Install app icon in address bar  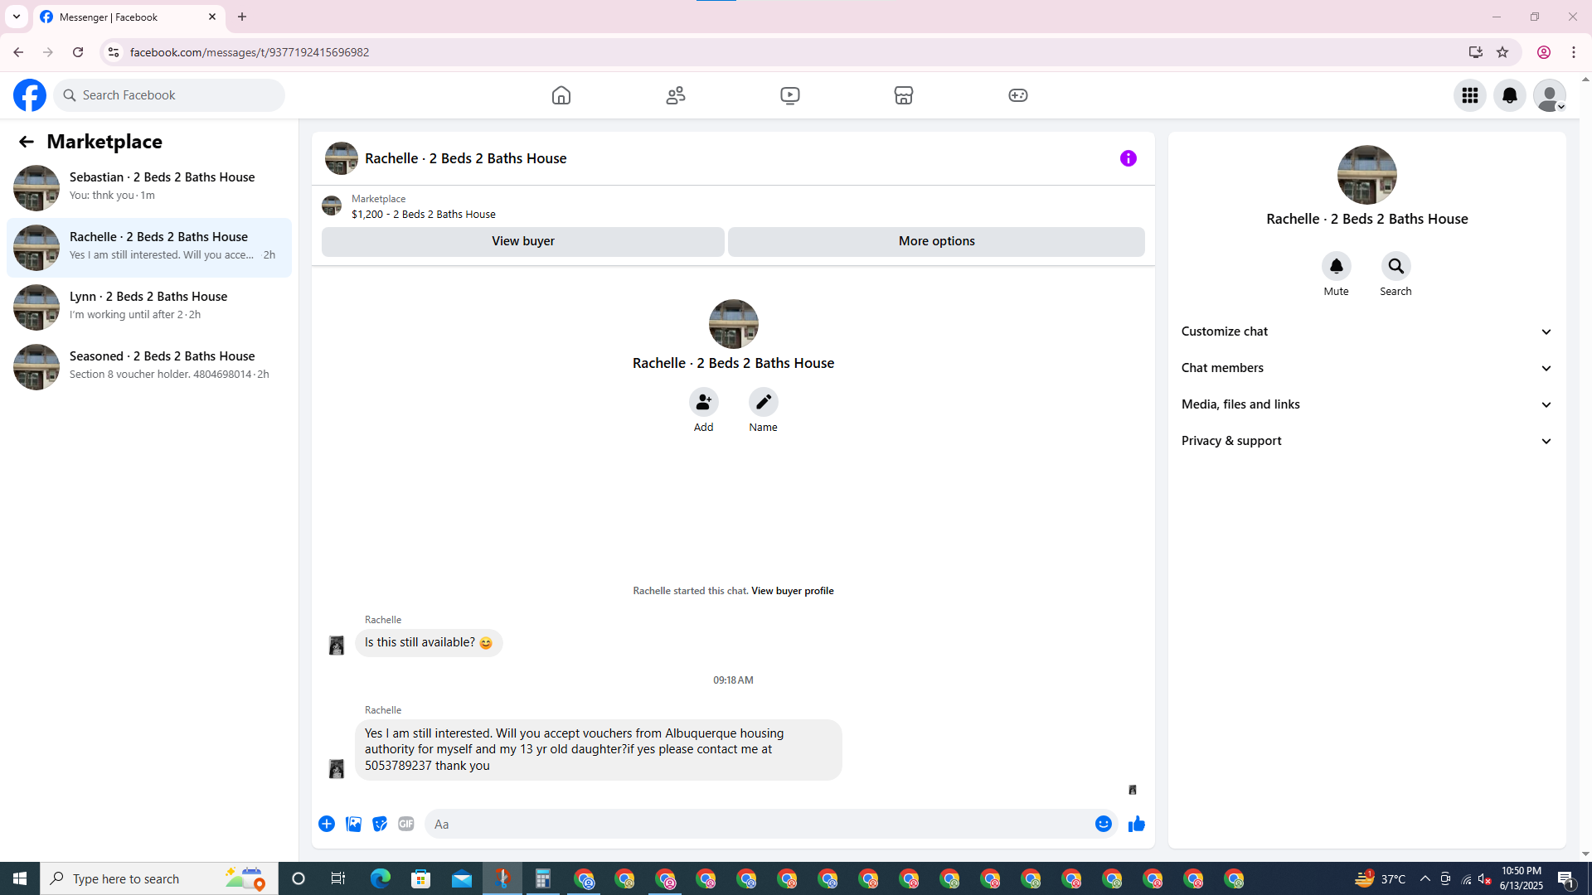click(x=1476, y=52)
